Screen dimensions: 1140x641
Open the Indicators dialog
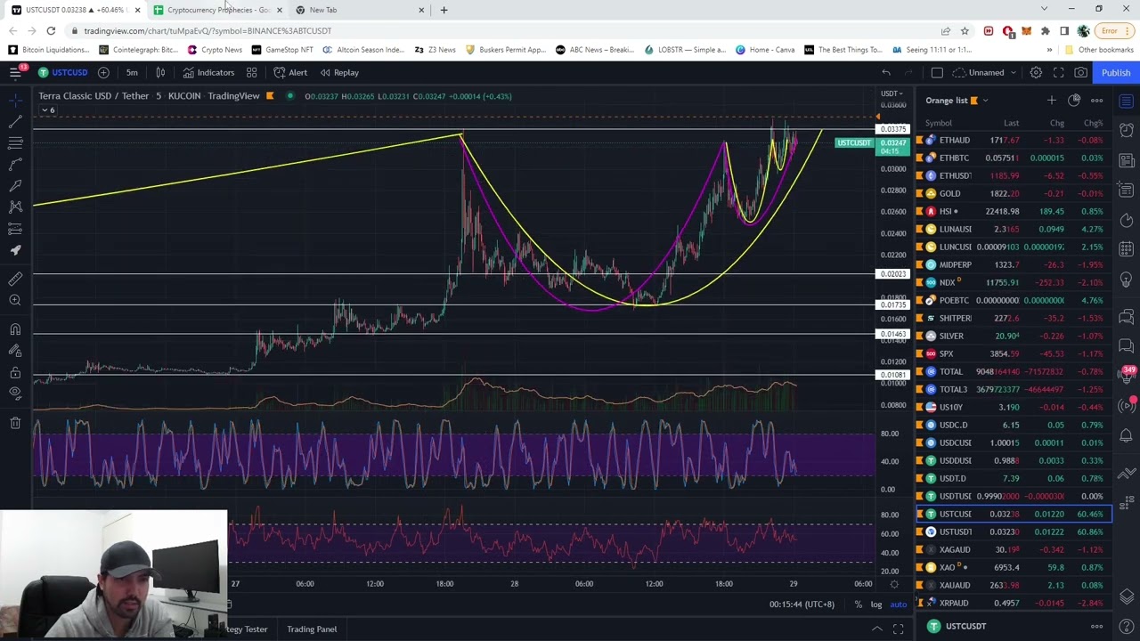208,72
